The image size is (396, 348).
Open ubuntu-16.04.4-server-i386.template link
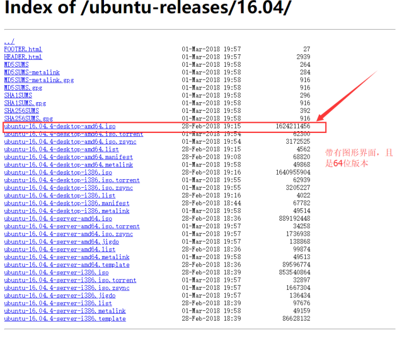point(65,318)
